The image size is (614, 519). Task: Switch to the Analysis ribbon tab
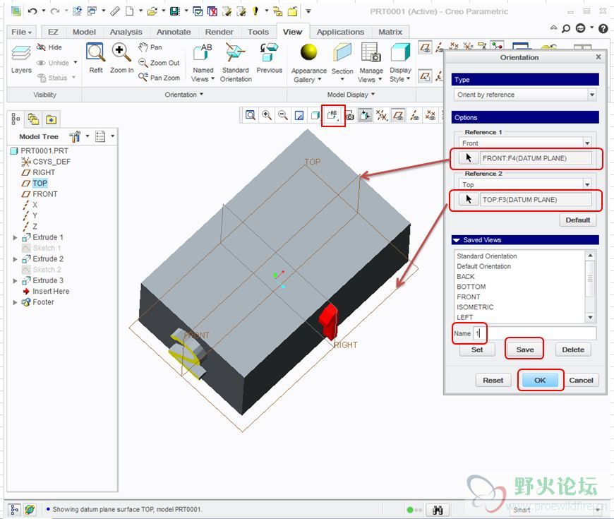click(126, 32)
